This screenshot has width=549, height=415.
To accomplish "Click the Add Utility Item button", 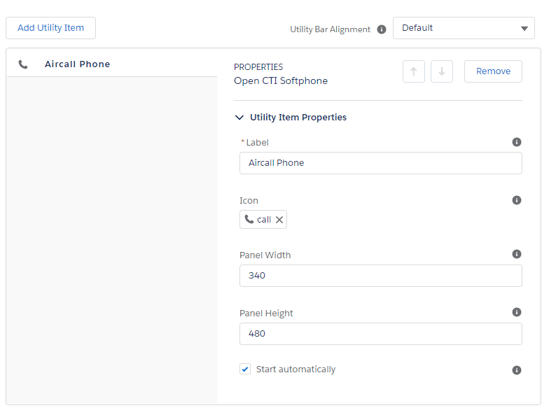I will point(50,28).
